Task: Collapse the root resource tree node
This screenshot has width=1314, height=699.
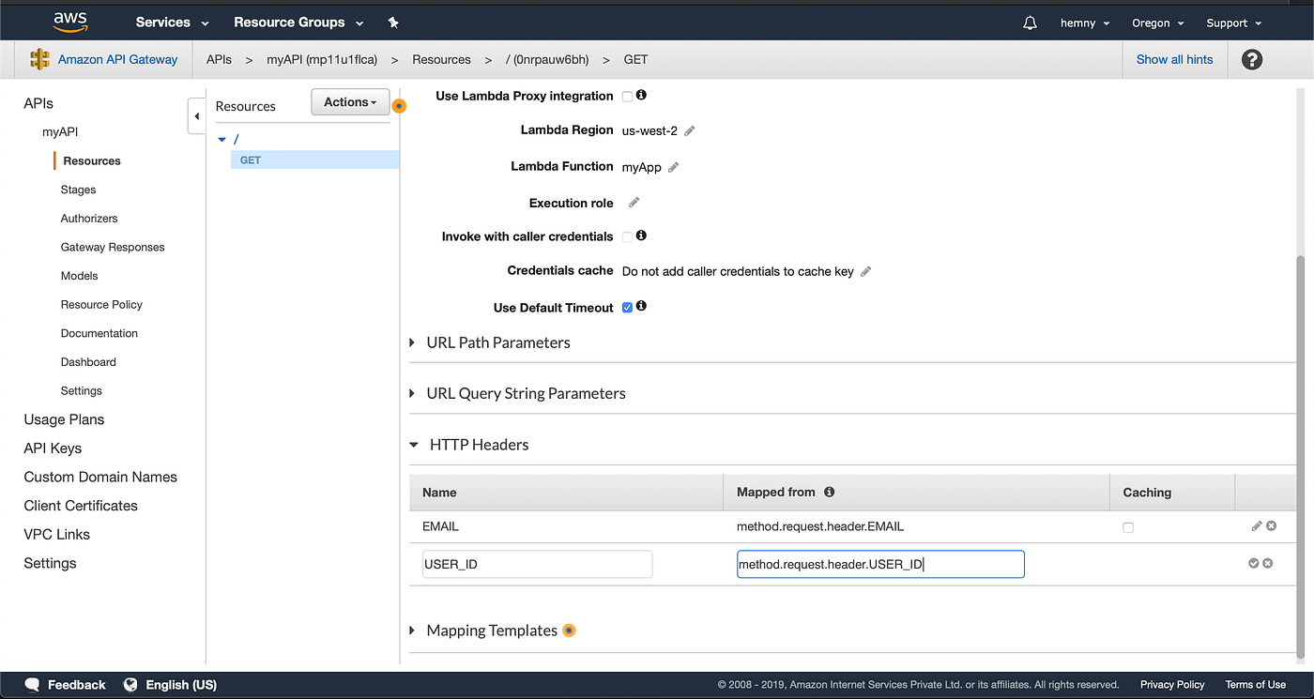Action: 223,138
